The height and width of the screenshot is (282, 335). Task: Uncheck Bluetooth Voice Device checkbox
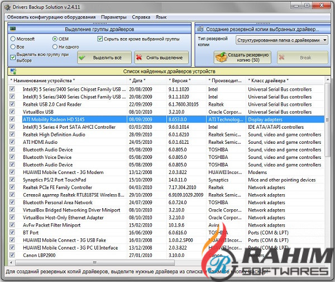(12, 157)
